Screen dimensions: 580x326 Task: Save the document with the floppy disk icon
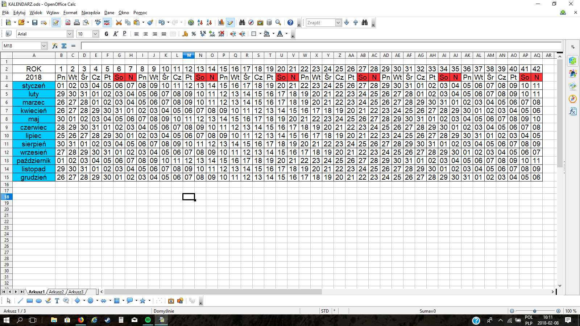[x=35, y=22]
